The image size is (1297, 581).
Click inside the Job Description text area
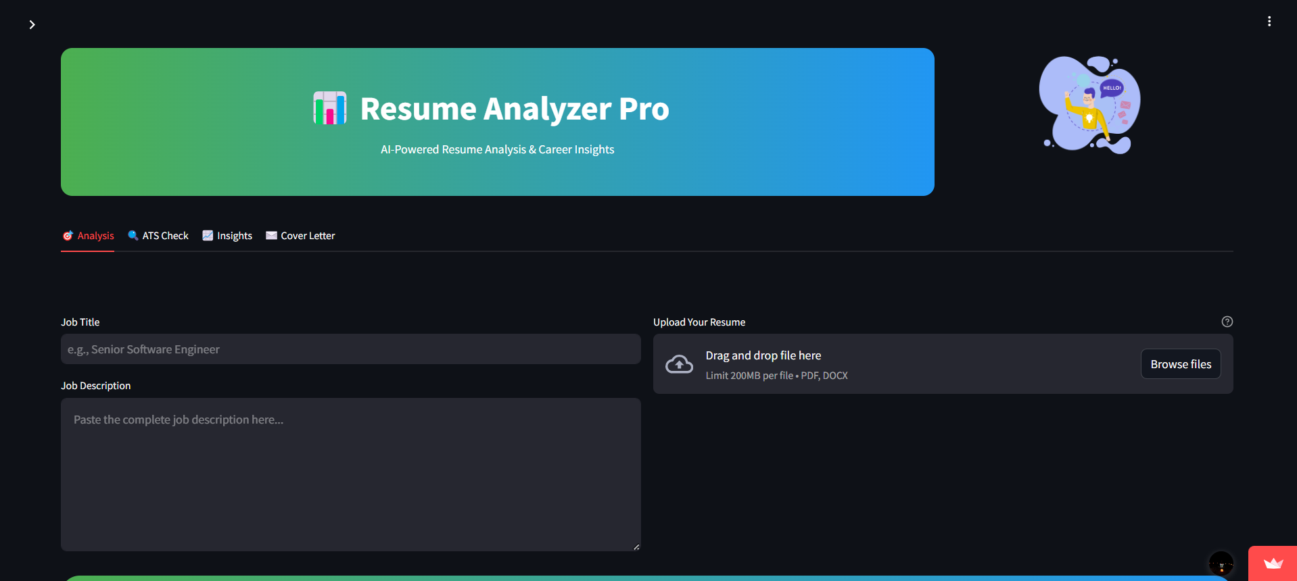tap(350, 474)
